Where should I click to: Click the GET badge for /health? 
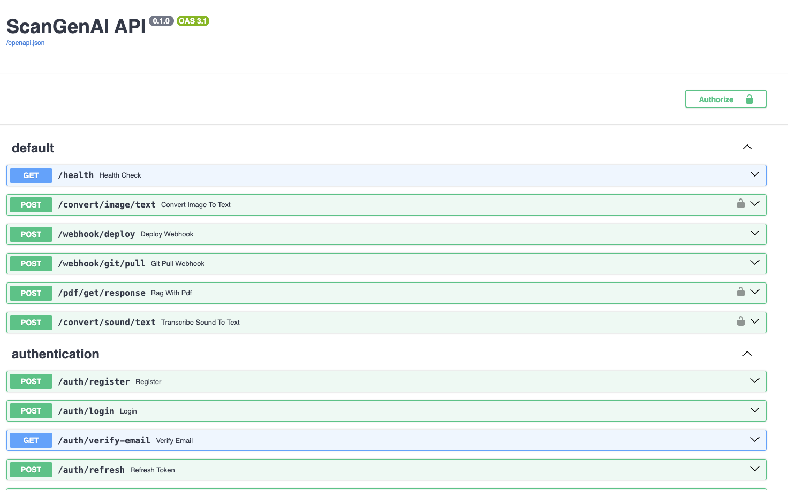pos(31,175)
